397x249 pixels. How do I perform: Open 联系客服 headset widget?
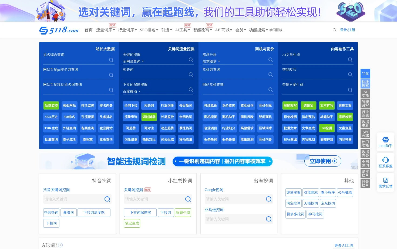pos(385,162)
